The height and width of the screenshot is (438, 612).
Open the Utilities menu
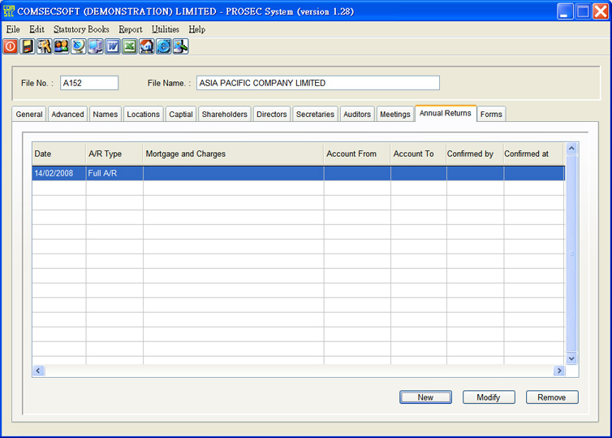pyautogui.click(x=165, y=29)
